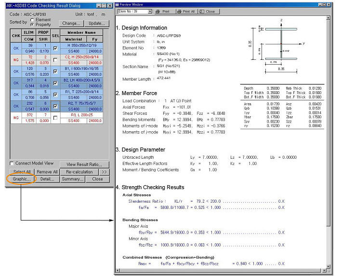Click the Preview Window vertical scrollbar thumb
The height and width of the screenshot is (276, 341).
pos(328,123)
